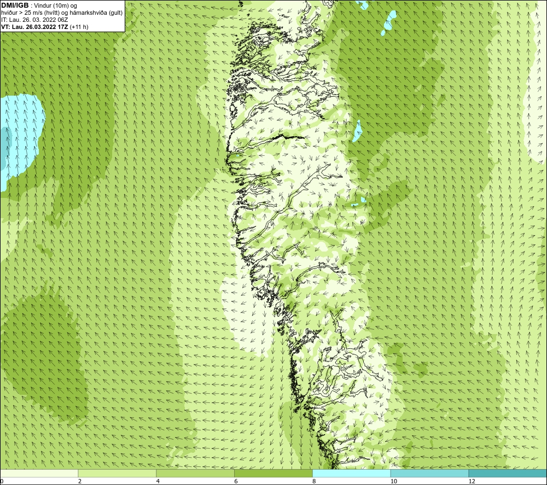
Task: Click the 4–6 m/s green swatch
Action: tap(195, 473)
